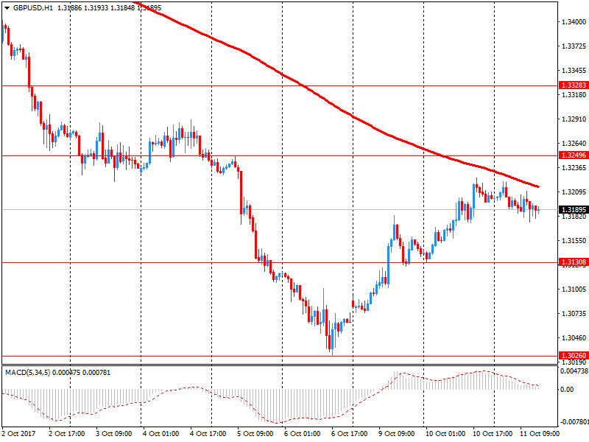Click the 3 Oct 09:00 time axis label

(114, 434)
